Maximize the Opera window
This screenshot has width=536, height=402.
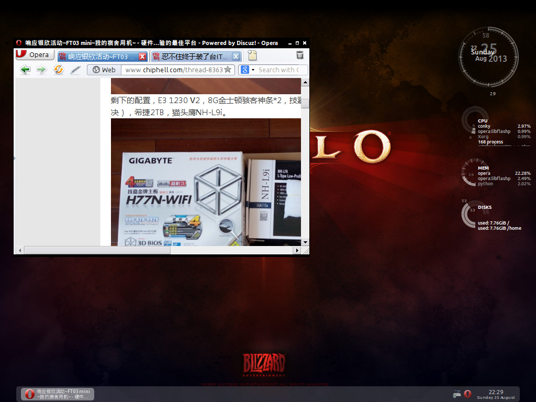point(297,43)
